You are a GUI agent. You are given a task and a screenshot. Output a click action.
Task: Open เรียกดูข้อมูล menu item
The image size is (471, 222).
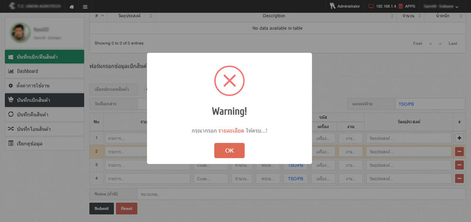coord(44,143)
